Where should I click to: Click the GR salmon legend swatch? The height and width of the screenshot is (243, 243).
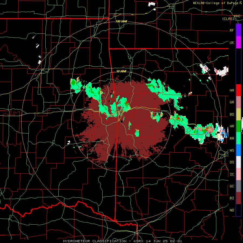238,102
